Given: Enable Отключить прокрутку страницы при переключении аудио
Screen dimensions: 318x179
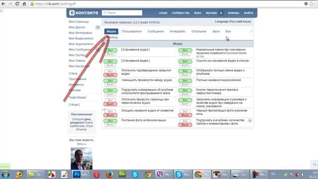Looking at the screenshot, I should click(x=110, y=100).
